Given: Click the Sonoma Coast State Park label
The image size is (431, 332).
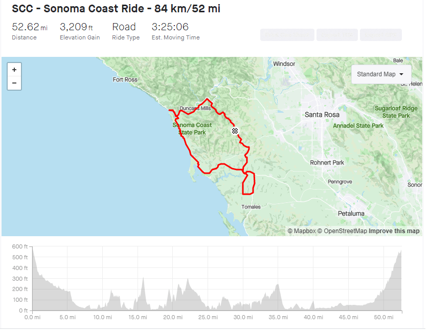Looking at the screenshot, I should 192,129.
